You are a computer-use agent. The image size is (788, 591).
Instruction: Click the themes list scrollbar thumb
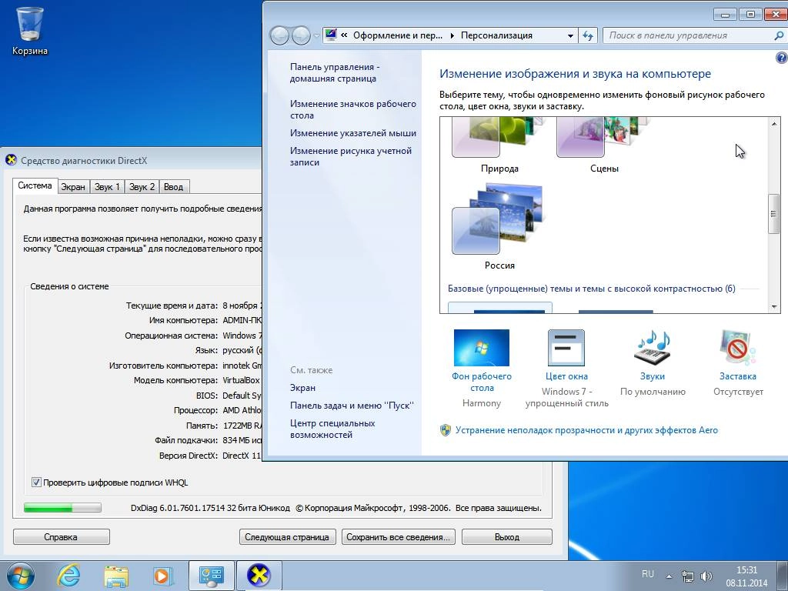click(x=773, y=214)
